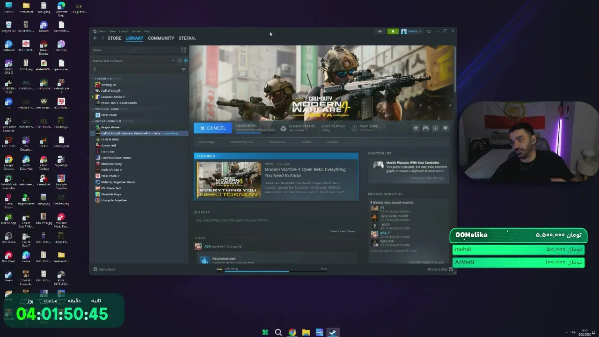This screenshot has width=599, height=337.
Task: Switch to Big Picture mode icon
Action: pos(429,31)
